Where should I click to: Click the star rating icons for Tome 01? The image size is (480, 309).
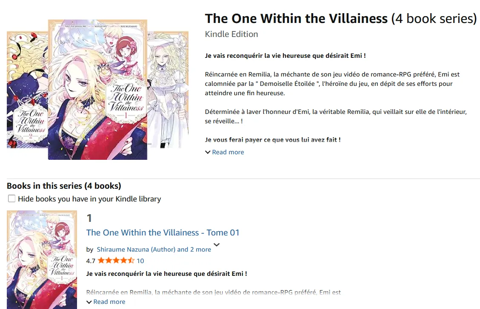(x=116, y=261)
